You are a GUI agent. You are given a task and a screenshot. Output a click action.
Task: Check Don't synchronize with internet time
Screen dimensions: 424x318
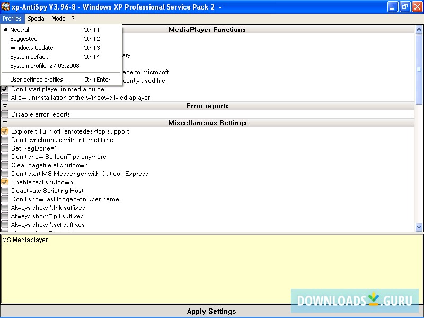(5, 139)
